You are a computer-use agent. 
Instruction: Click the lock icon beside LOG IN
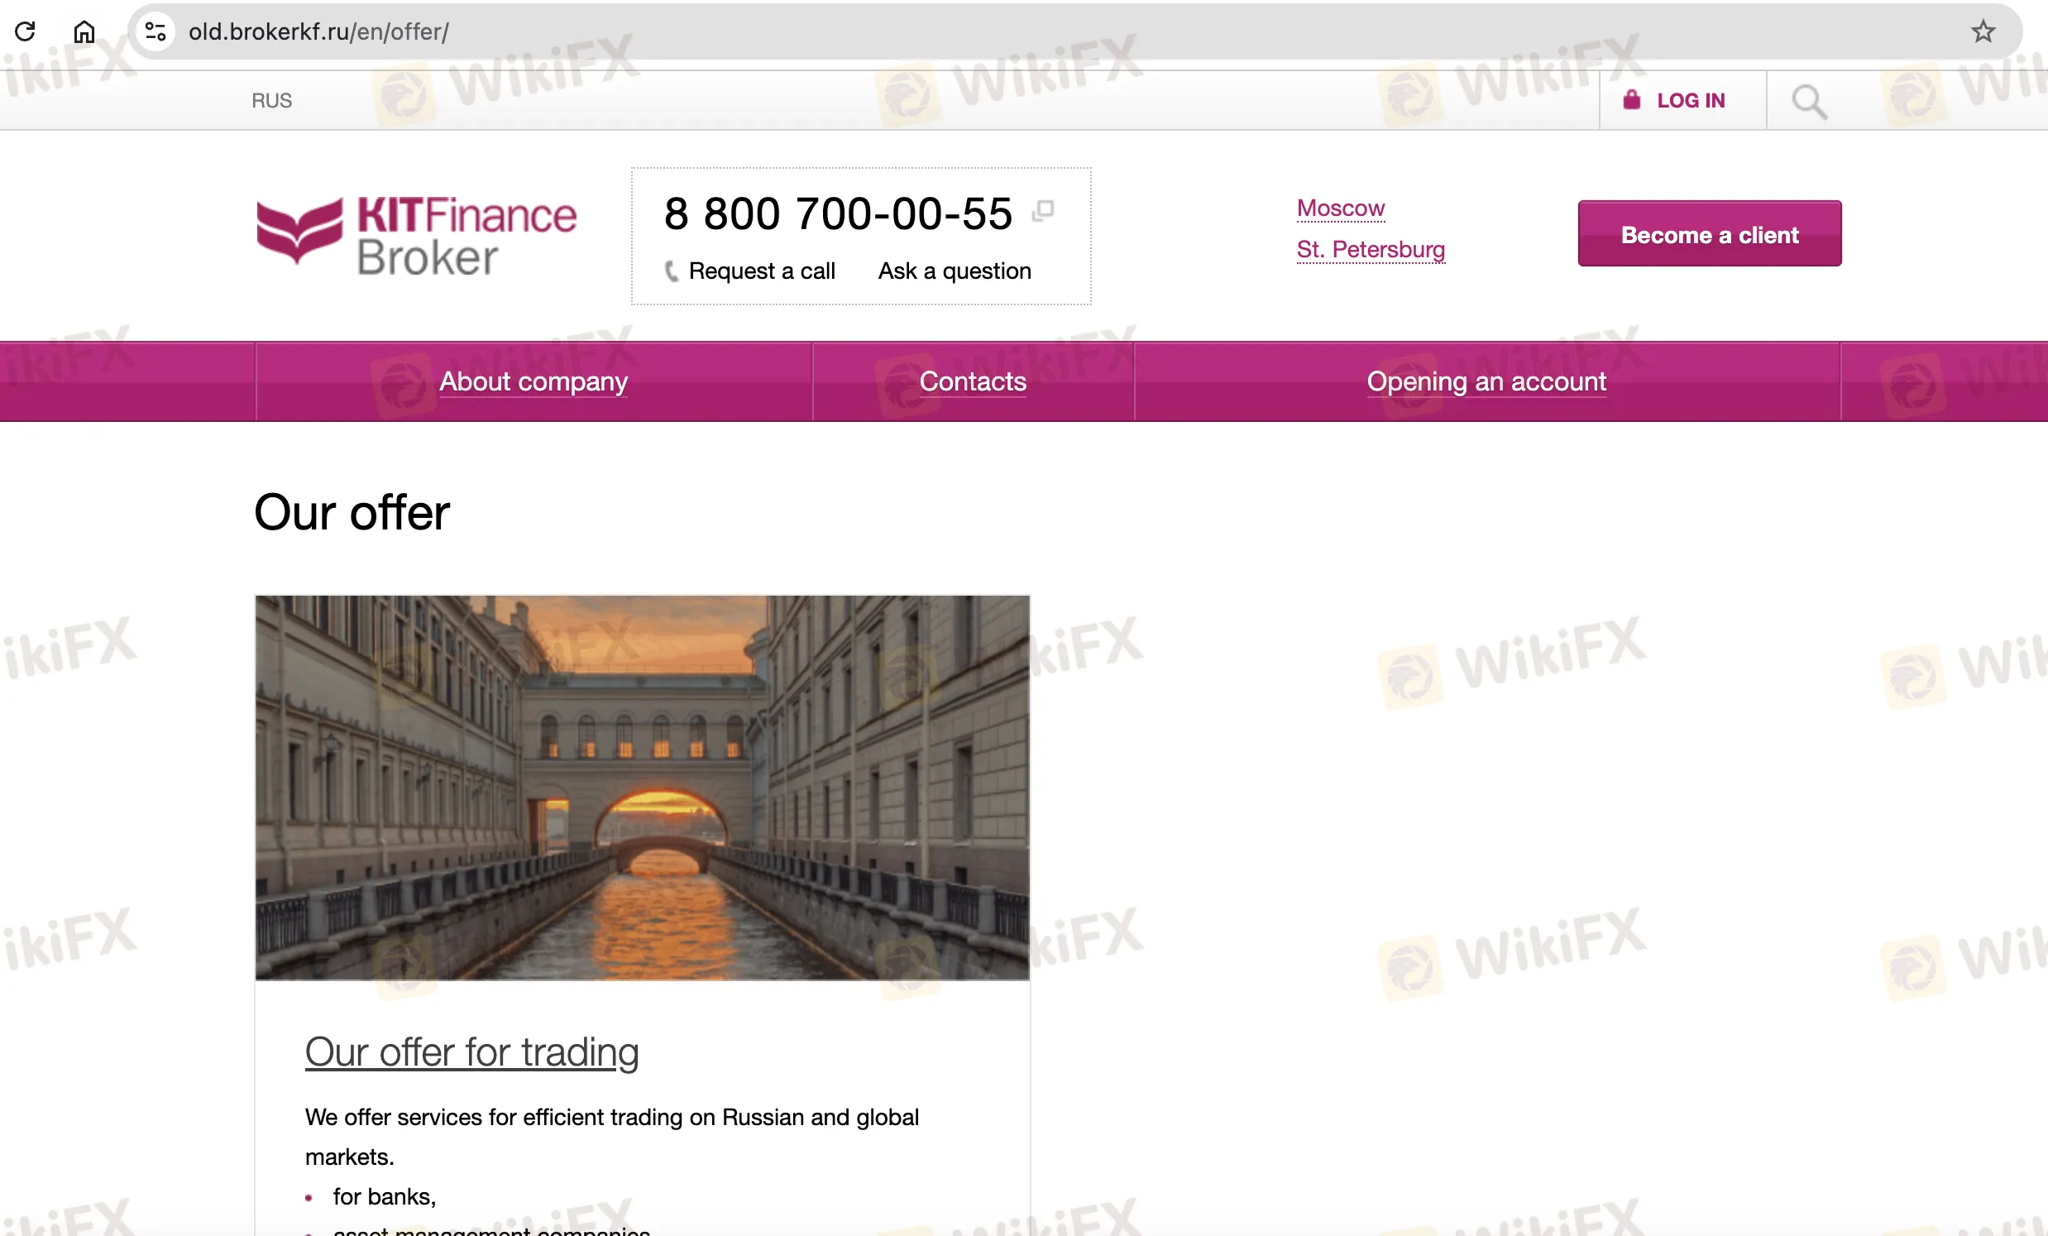pos(1632,100)
